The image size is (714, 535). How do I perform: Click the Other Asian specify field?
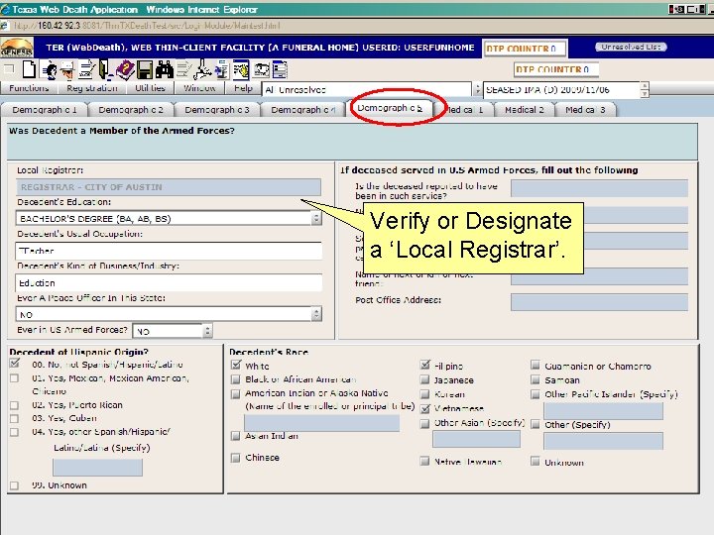coord(476,440)
